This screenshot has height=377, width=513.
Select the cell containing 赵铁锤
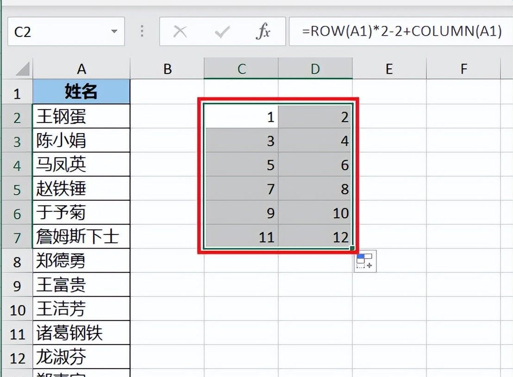pyautogui.click(x=81, y=189)
